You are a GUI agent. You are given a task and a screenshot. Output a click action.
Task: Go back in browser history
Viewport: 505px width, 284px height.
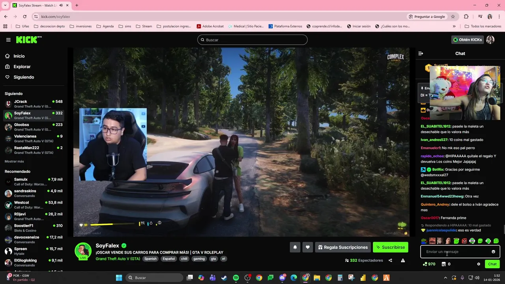(x=6, y=17)
